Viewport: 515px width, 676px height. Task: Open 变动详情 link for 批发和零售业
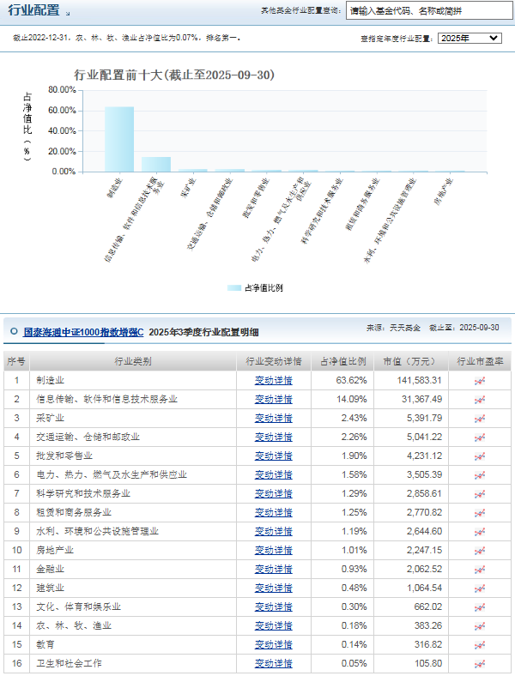pos(274,456)
